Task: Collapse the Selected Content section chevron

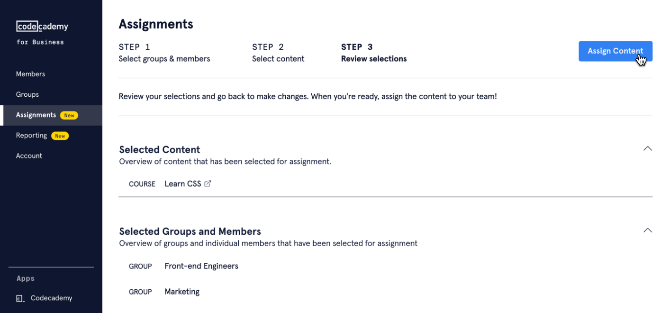Action: click(647, 149)
